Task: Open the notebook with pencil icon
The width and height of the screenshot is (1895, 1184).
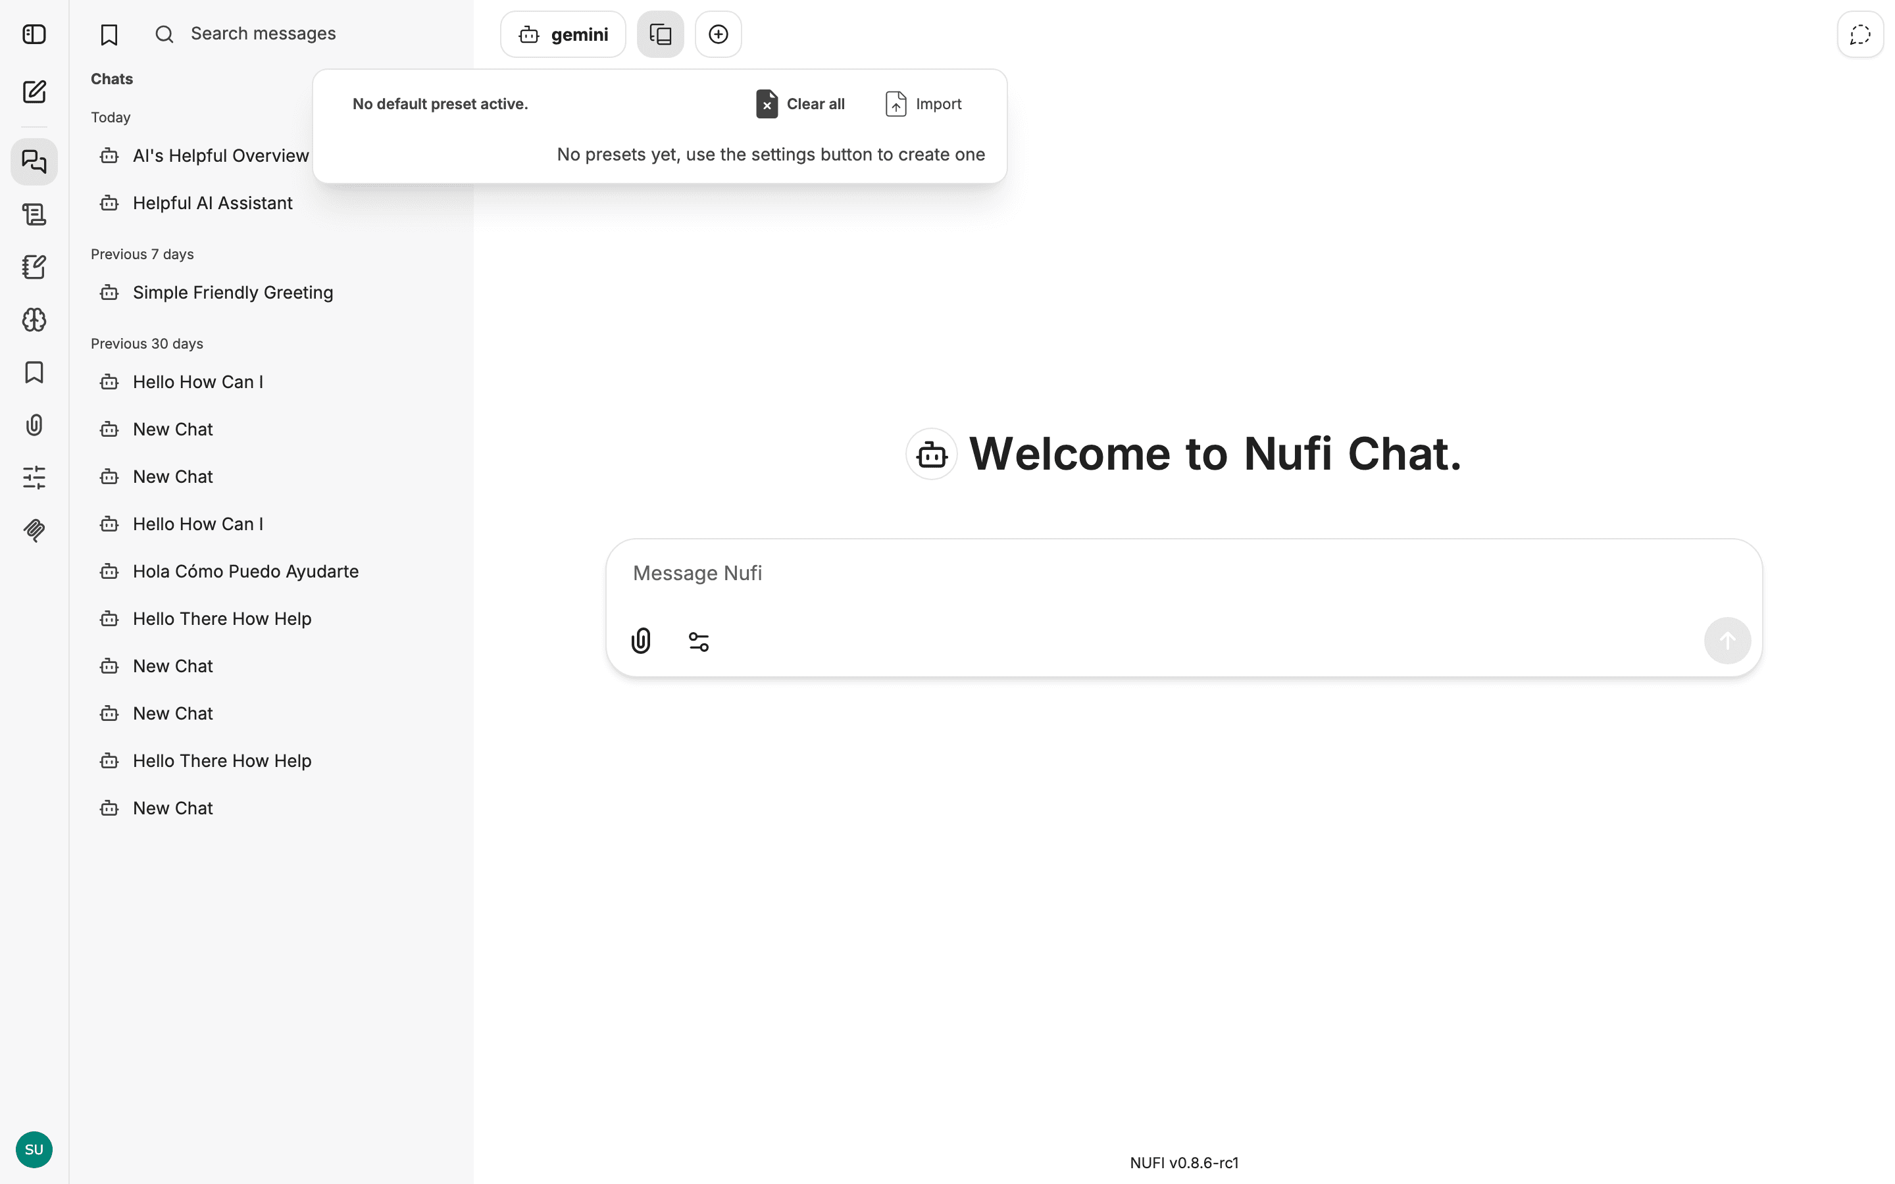Action: [34, 267]
